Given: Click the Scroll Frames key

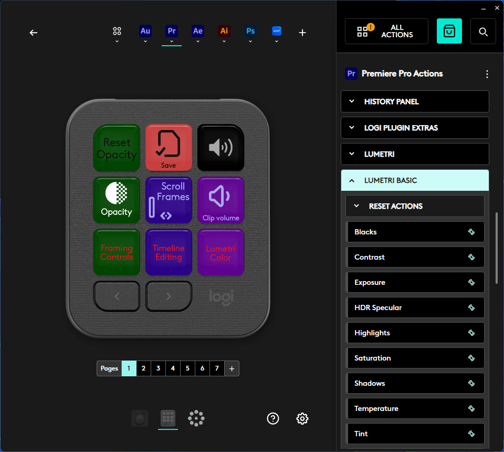Looking at the screenshot, I should pos(169,200).
